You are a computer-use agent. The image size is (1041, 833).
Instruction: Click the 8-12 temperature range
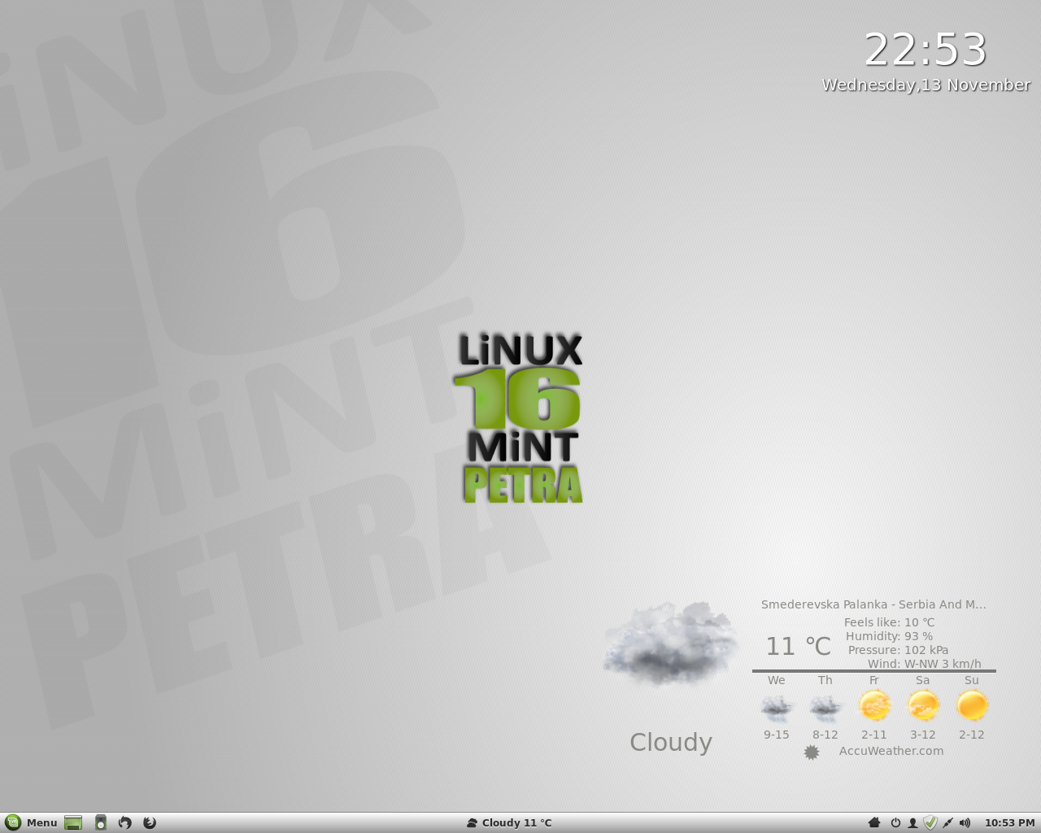[825, 735]
